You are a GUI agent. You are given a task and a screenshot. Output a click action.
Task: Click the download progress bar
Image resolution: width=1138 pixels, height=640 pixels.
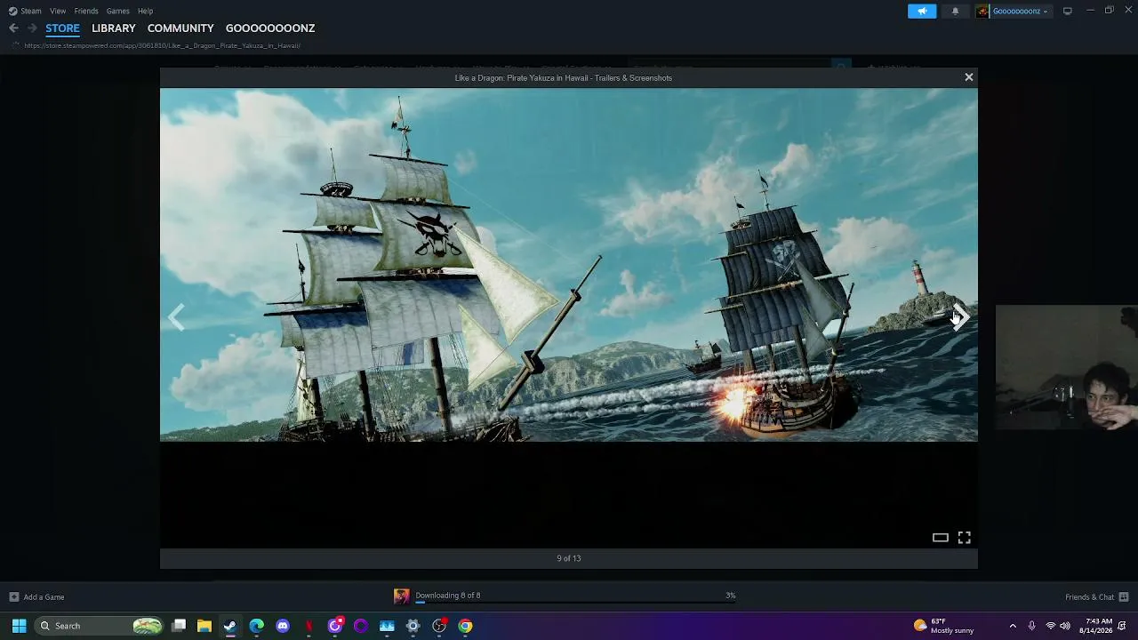[575, 603]
